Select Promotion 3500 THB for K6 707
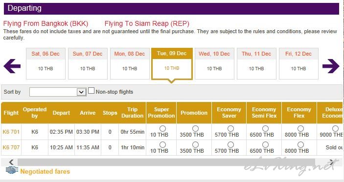 coord(195,144)
